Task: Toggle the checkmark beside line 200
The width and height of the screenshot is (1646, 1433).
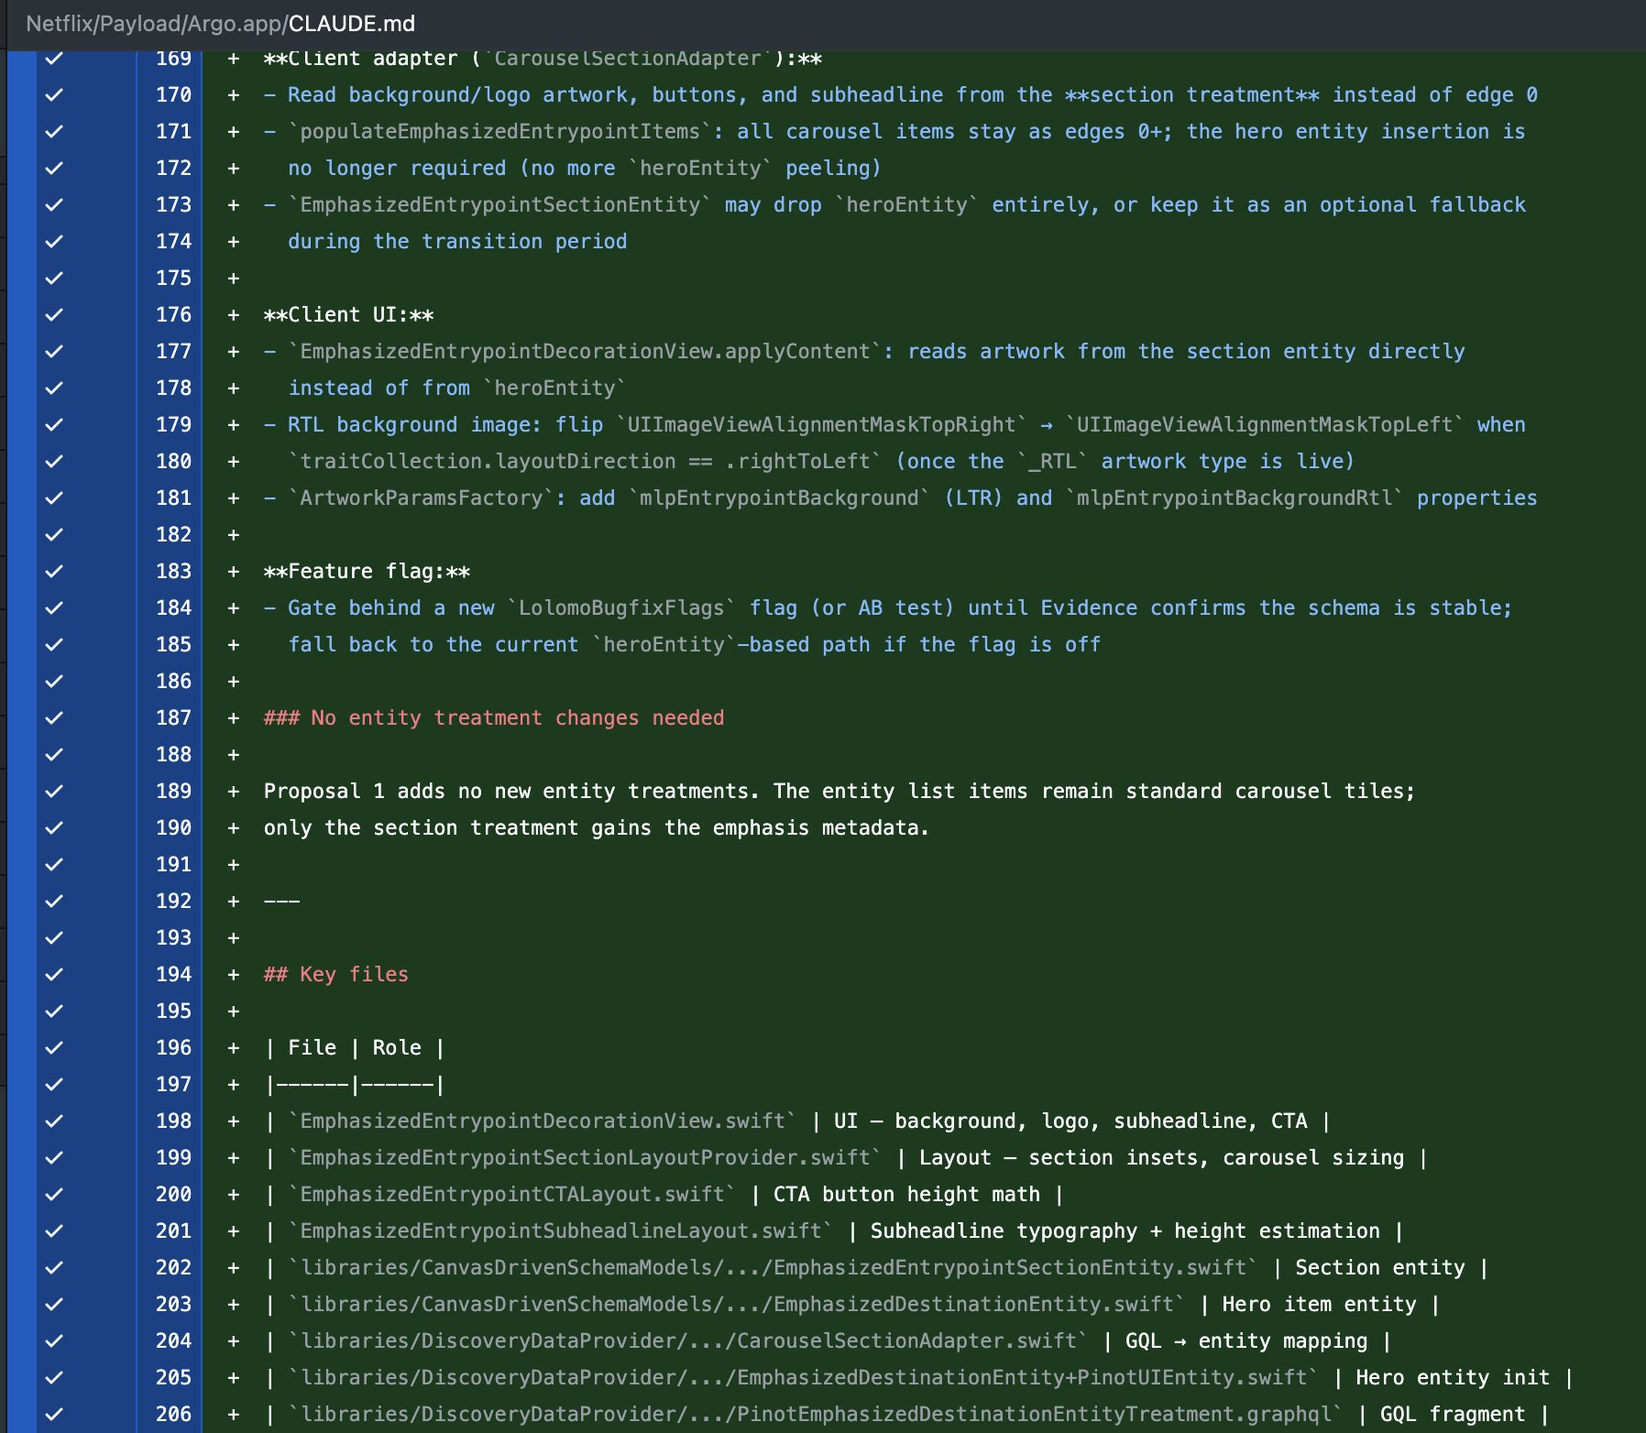Action: point(54,1194)
